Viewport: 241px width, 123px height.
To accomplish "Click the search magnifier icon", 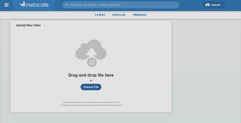I will point(67,5).
